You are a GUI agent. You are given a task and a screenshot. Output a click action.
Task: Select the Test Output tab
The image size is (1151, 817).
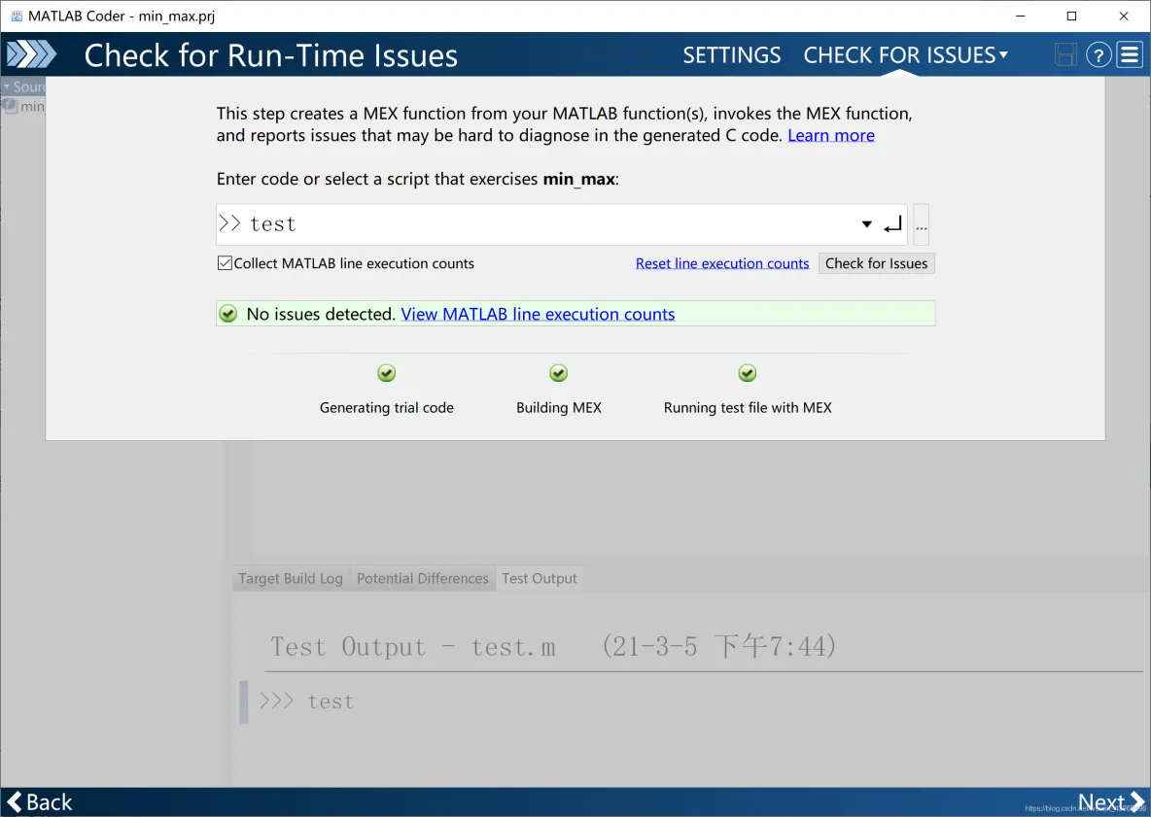coord(540,579)
